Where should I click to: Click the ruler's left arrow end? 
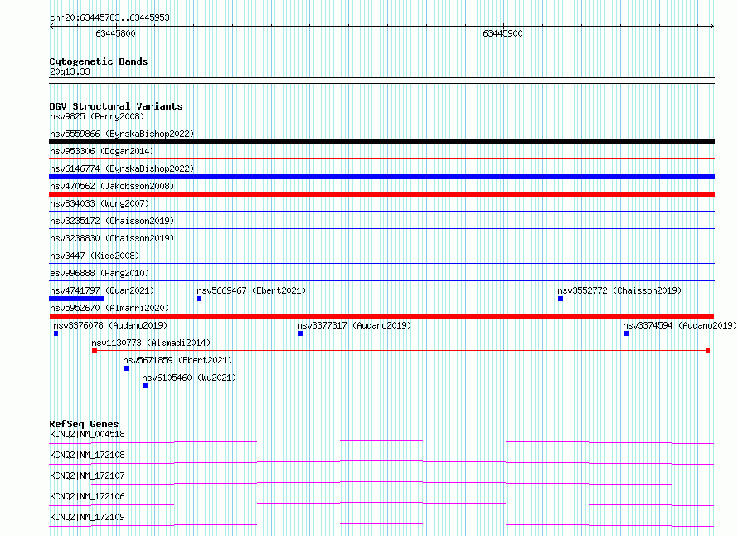(51, 27)
